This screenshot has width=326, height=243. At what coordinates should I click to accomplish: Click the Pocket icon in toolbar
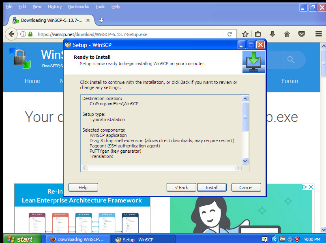pyautogui.click(x=301, y=34)
